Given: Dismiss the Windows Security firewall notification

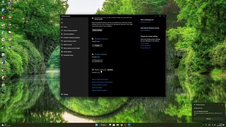Looking at the screenshot, I should pos(209,119).
